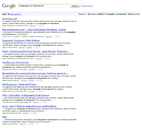This screenshot has width=142, height=128.
Task: Remove the last TOS result with X icon
Action: click(x=33, y=124)
